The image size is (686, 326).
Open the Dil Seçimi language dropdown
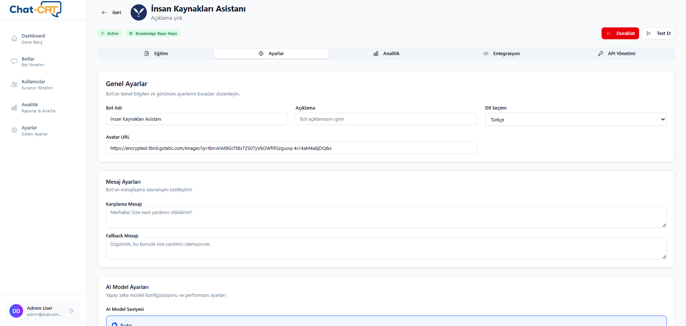(576, 120)
